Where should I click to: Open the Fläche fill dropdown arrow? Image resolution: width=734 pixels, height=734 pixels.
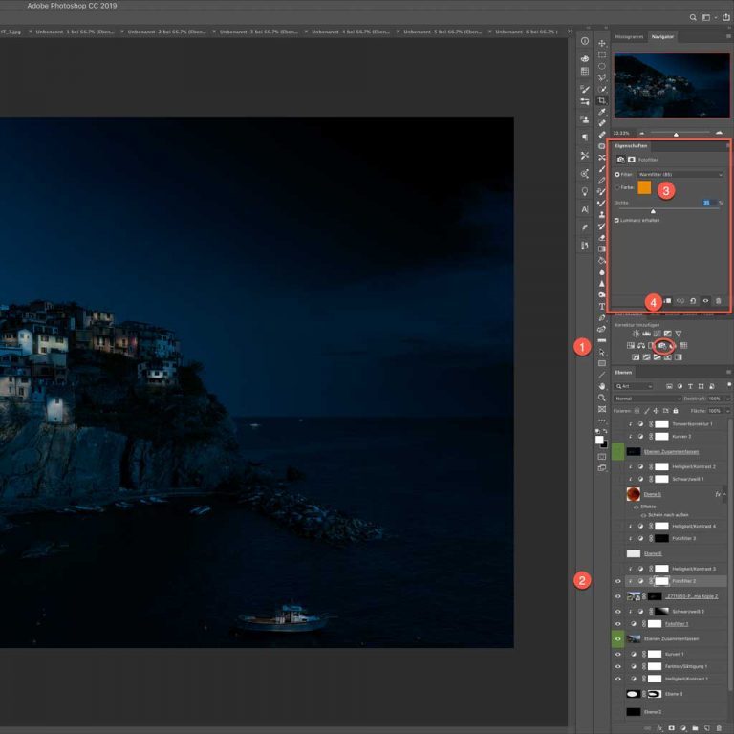pos(727,411)
